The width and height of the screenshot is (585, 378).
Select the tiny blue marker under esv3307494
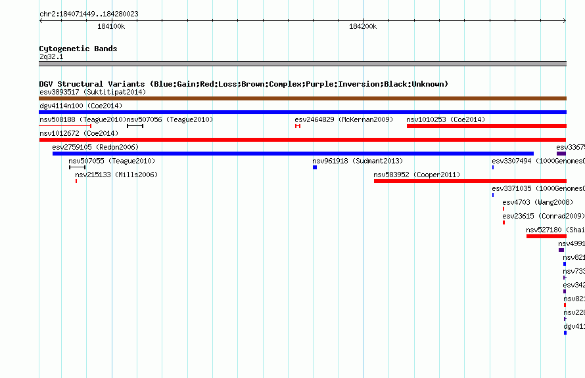point(493,167)
